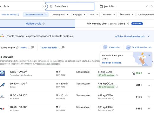Screen dimensions: 154x115
Task: Click the -20 % d'émissions badge
Action: pyautogui.click(x=106, y=87)
